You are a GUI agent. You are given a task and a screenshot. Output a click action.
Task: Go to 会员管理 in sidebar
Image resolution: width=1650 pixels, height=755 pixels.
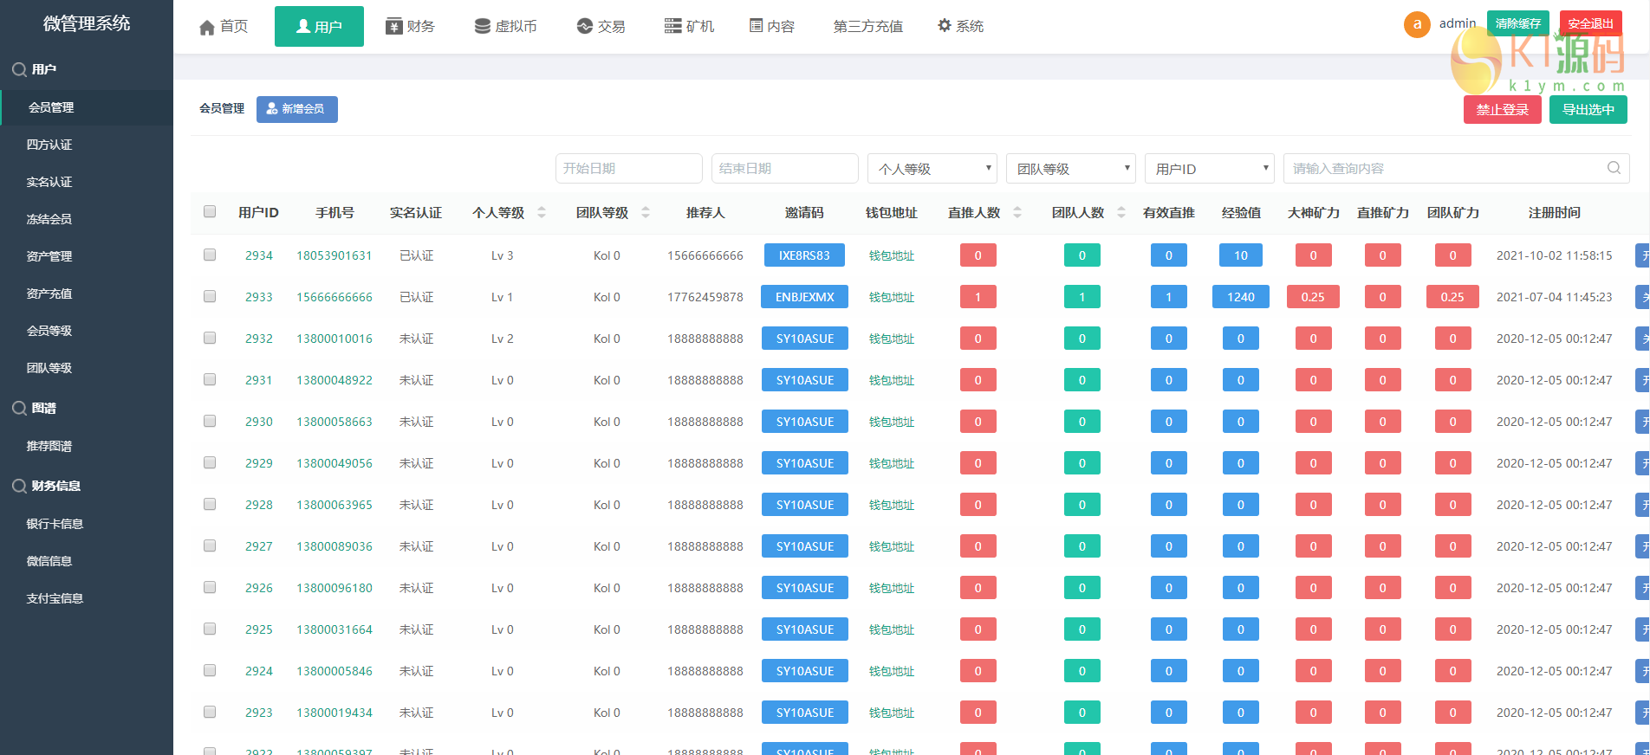[87, 107]
